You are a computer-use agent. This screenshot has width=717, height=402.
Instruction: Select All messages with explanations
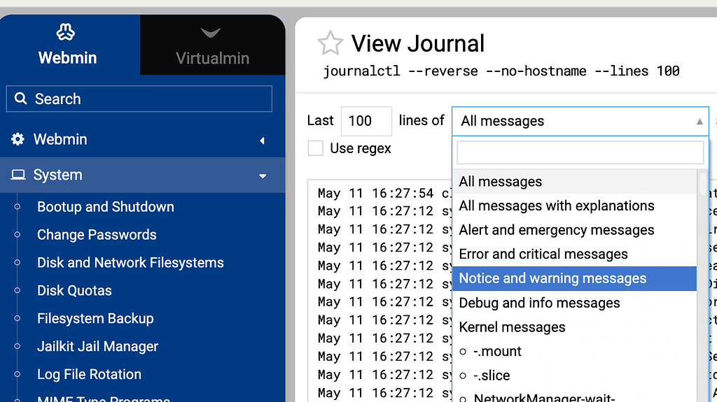[574, 206]
